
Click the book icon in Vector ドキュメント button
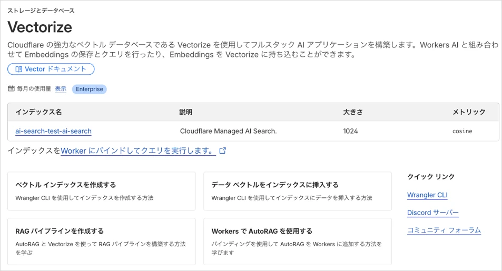(x=18, y=69)
